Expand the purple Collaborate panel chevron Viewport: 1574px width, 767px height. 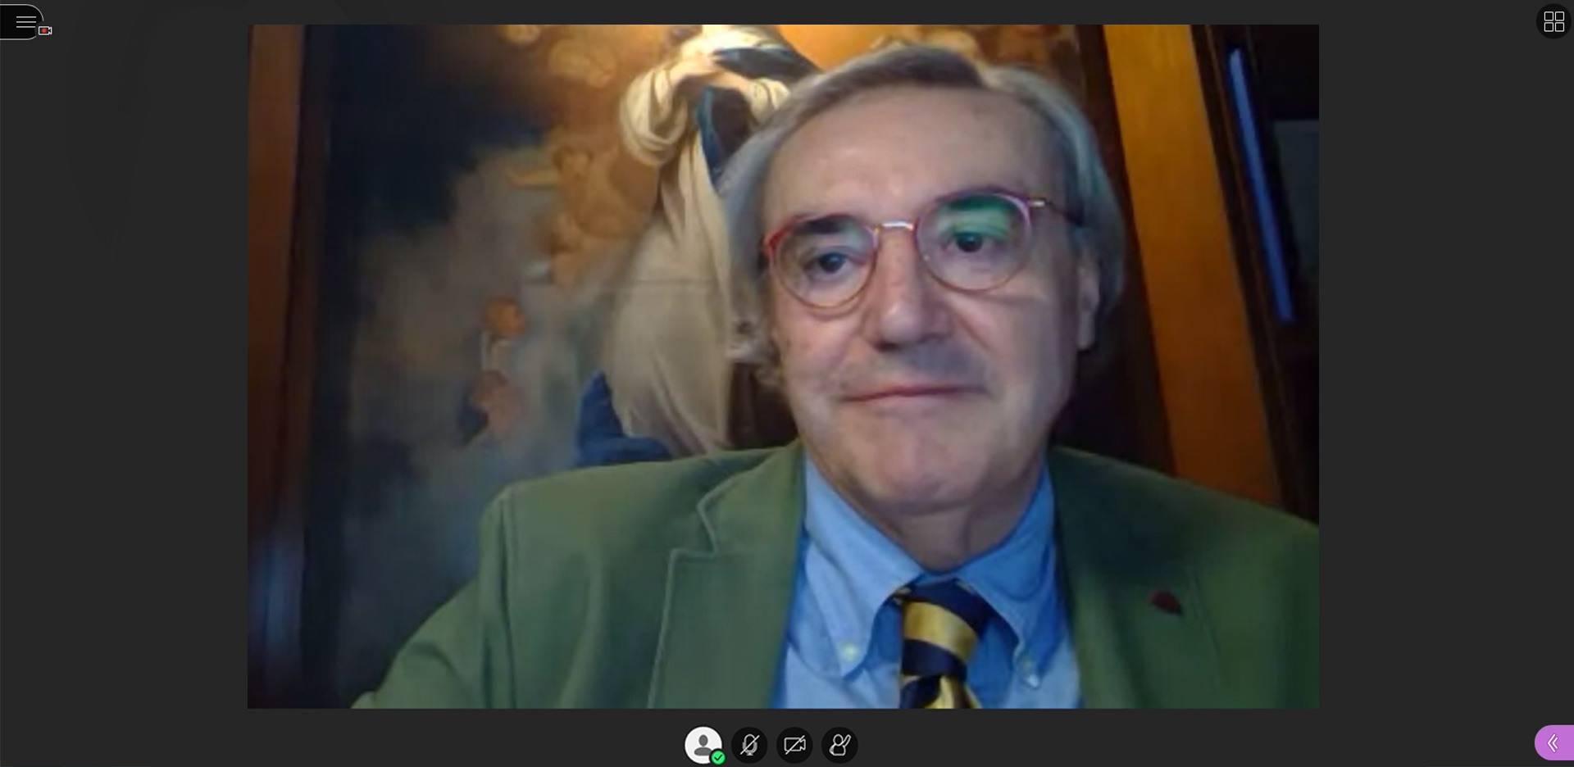1554,743
